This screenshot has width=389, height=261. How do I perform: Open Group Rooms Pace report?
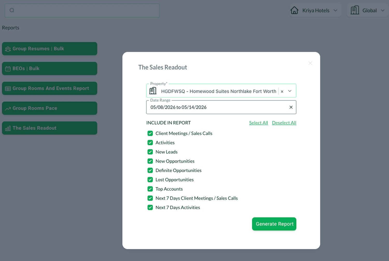(50, 108)
